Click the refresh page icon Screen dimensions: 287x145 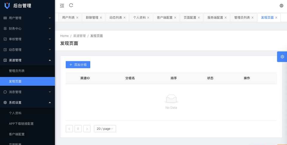(x=71, y=5)
